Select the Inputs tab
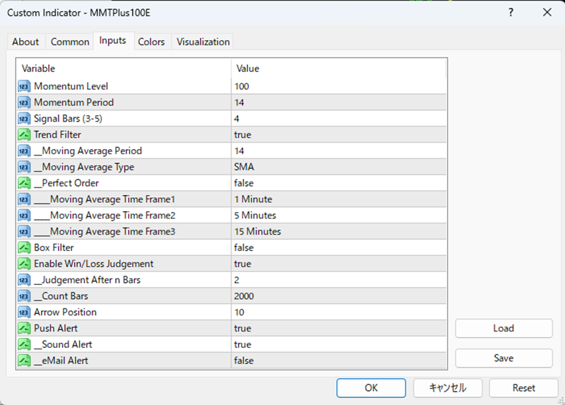This screenshot has height=405, width=565. click(x=113, y=41)
